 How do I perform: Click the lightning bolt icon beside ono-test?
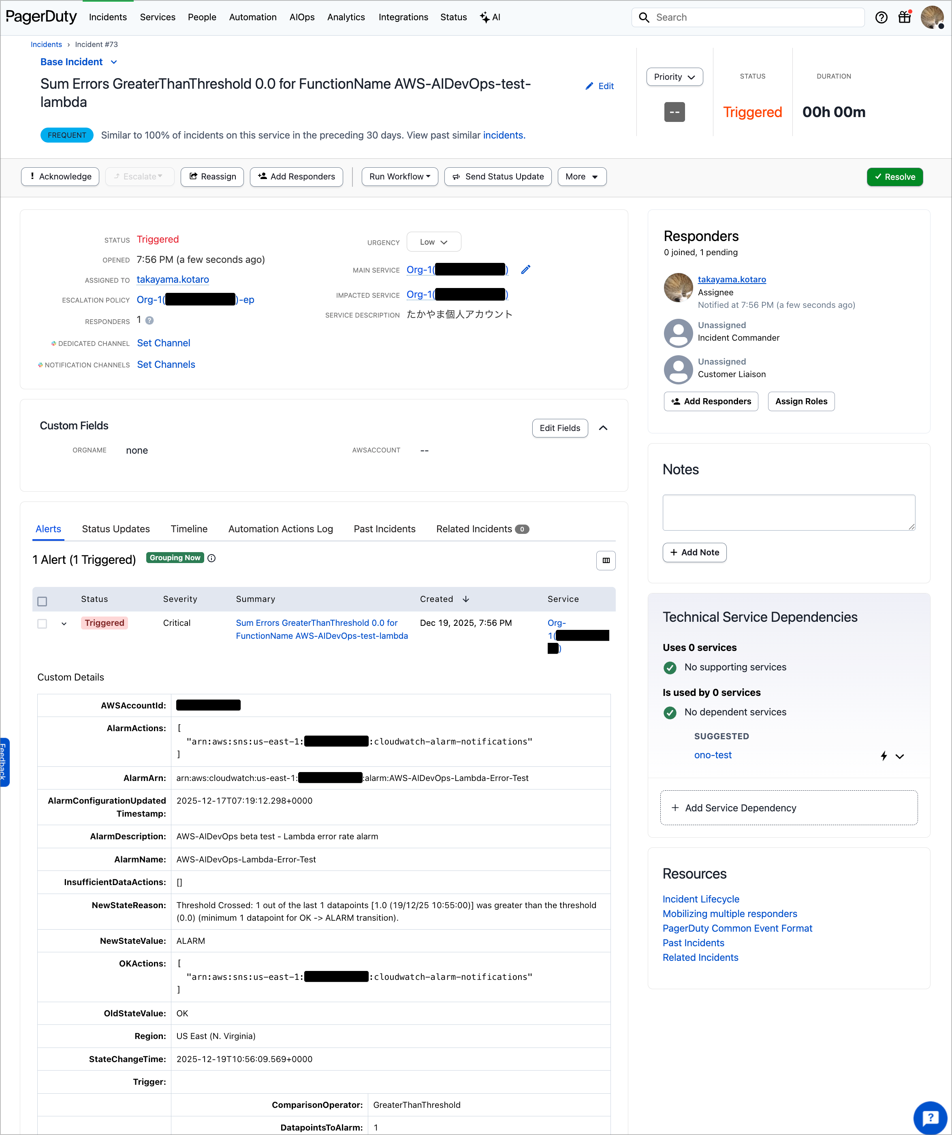[x=884, y=755]
